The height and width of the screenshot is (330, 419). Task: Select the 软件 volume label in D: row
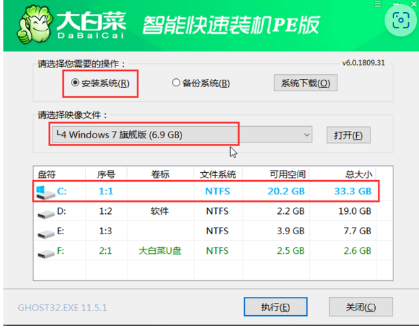click(159, 212)
